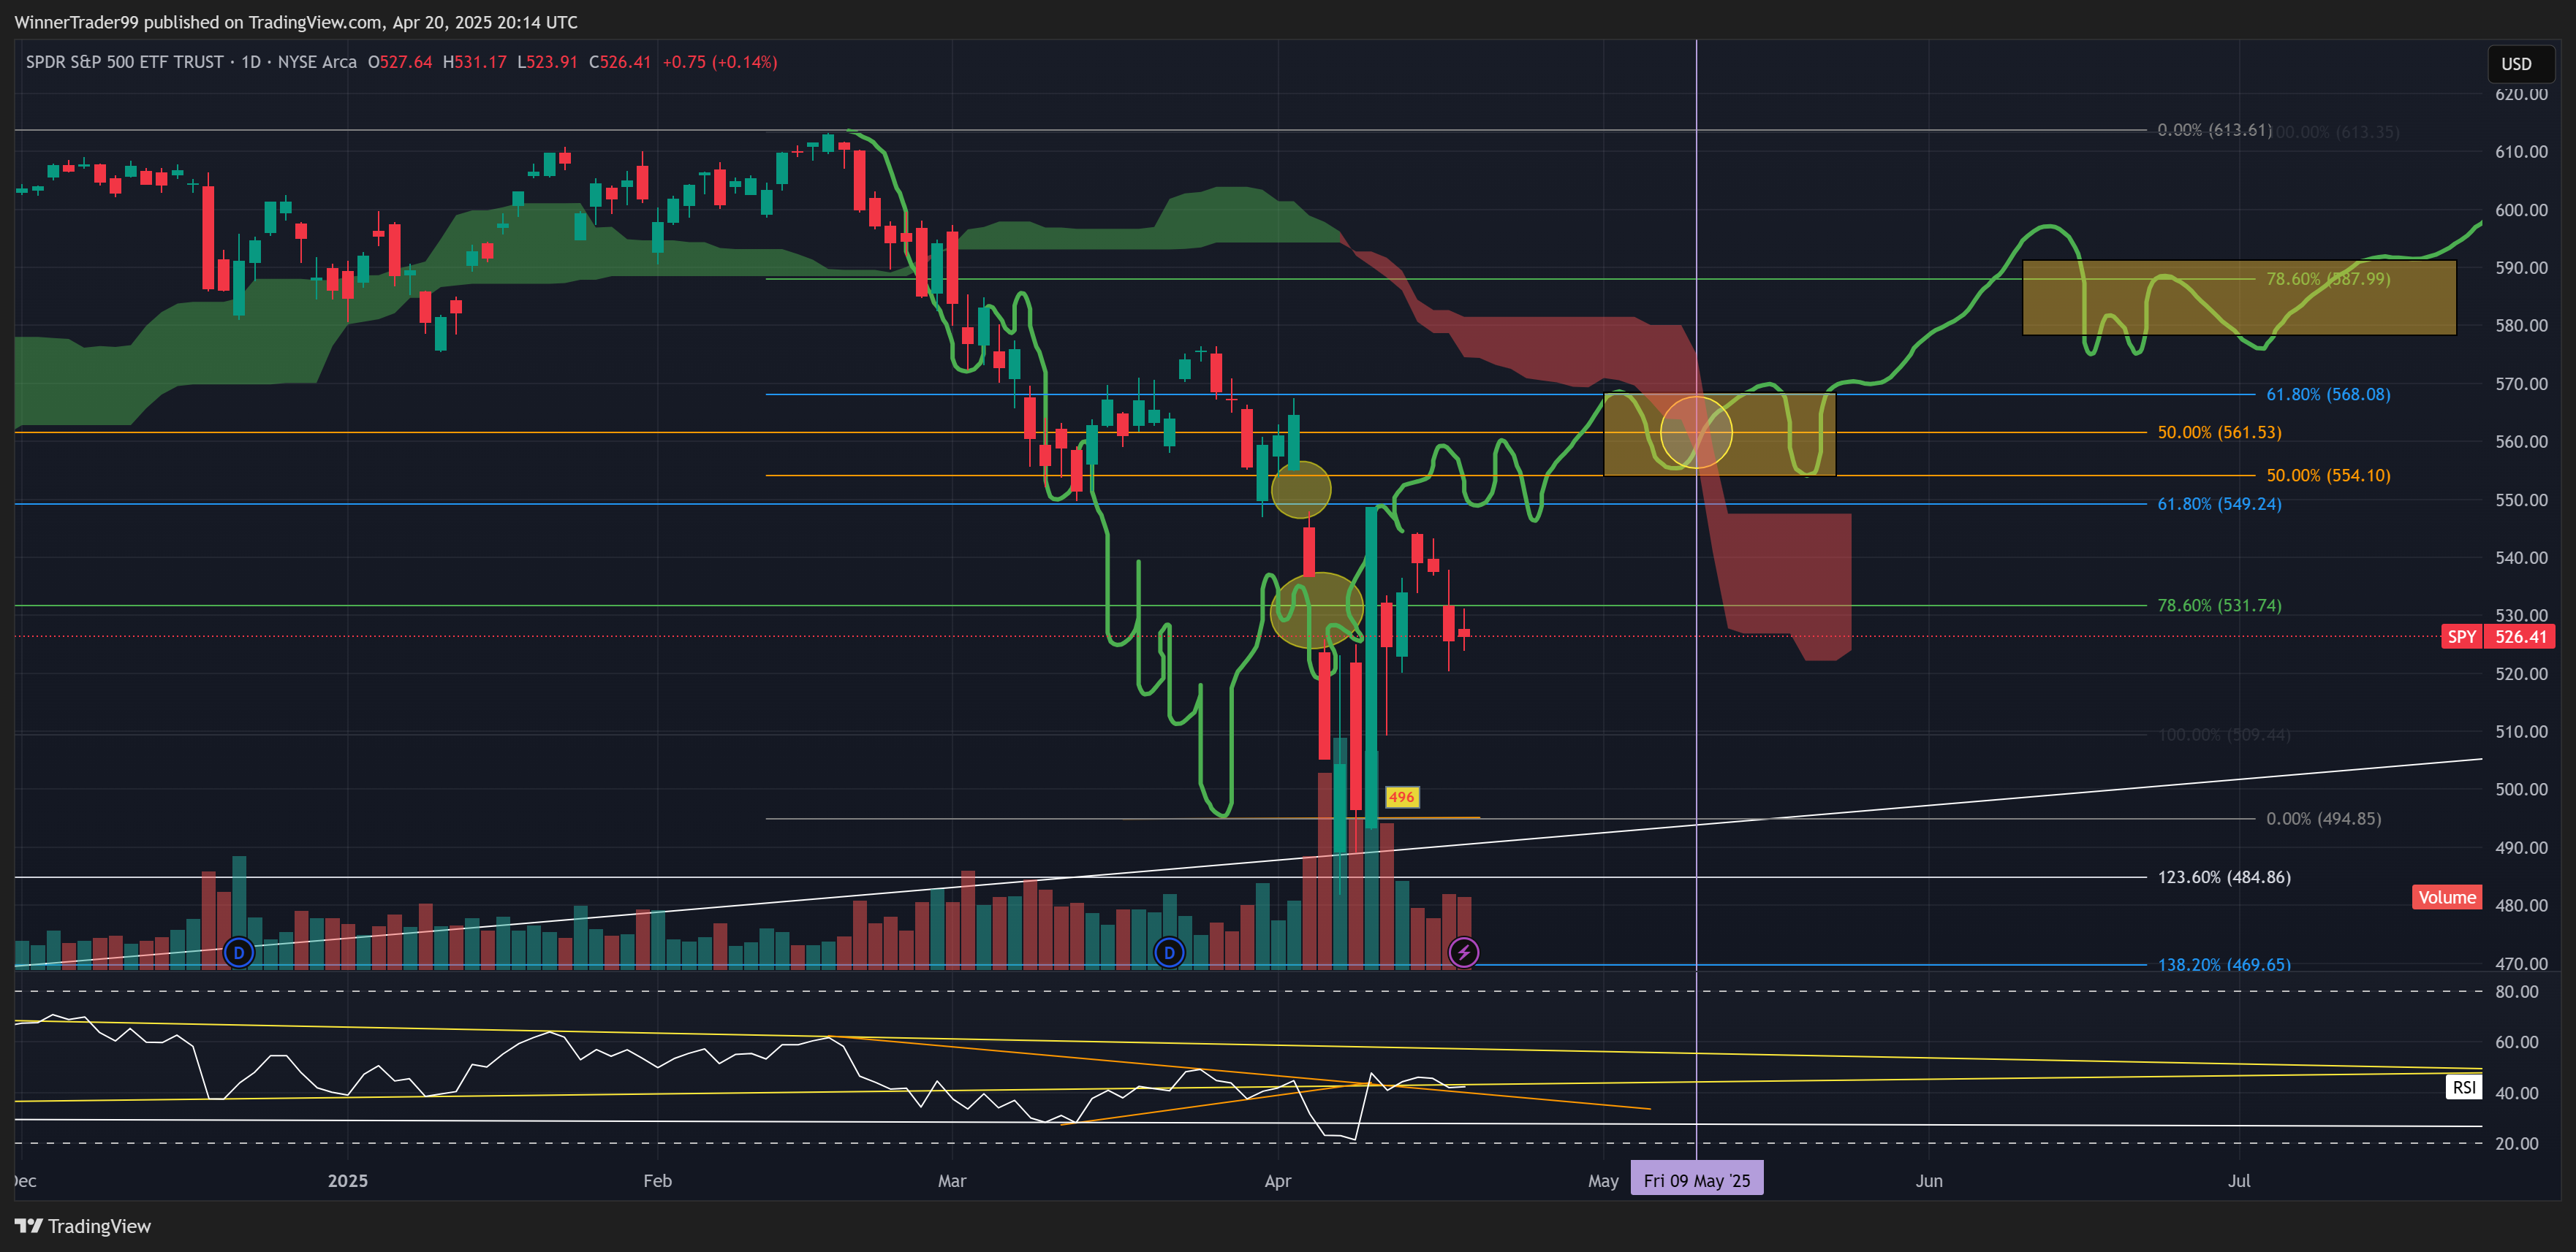The height and width of the screenshot is (1252, 2576).
Task: Click the +0.75 (+0.14%) change value
Action: coord(720,62)
